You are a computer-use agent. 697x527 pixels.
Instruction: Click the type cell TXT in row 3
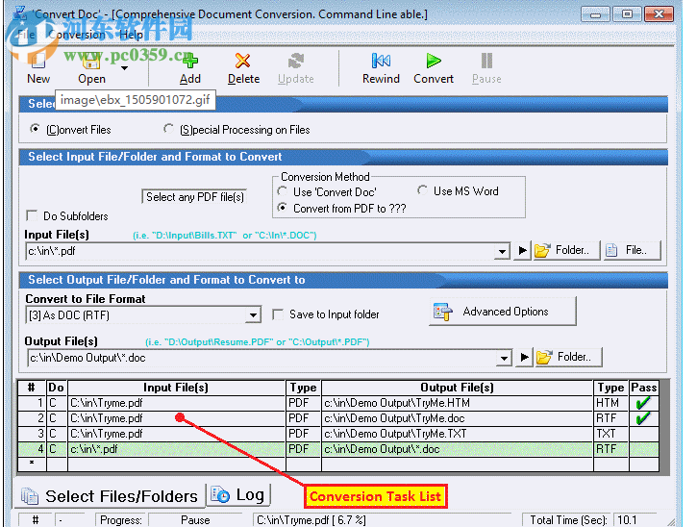(610, 434)
